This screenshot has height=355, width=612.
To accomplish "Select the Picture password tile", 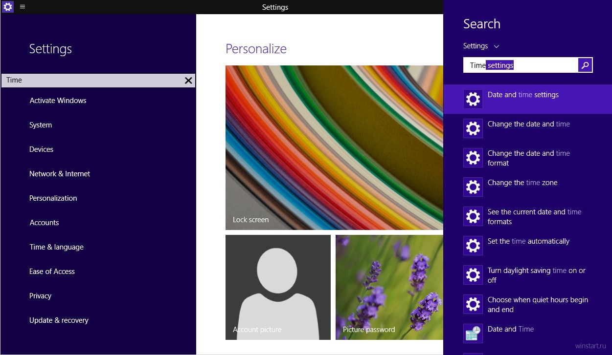I will 389,287.
